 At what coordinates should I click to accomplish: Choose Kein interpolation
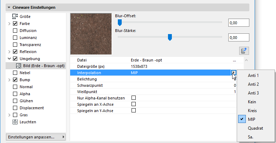(x=256, y=102)
